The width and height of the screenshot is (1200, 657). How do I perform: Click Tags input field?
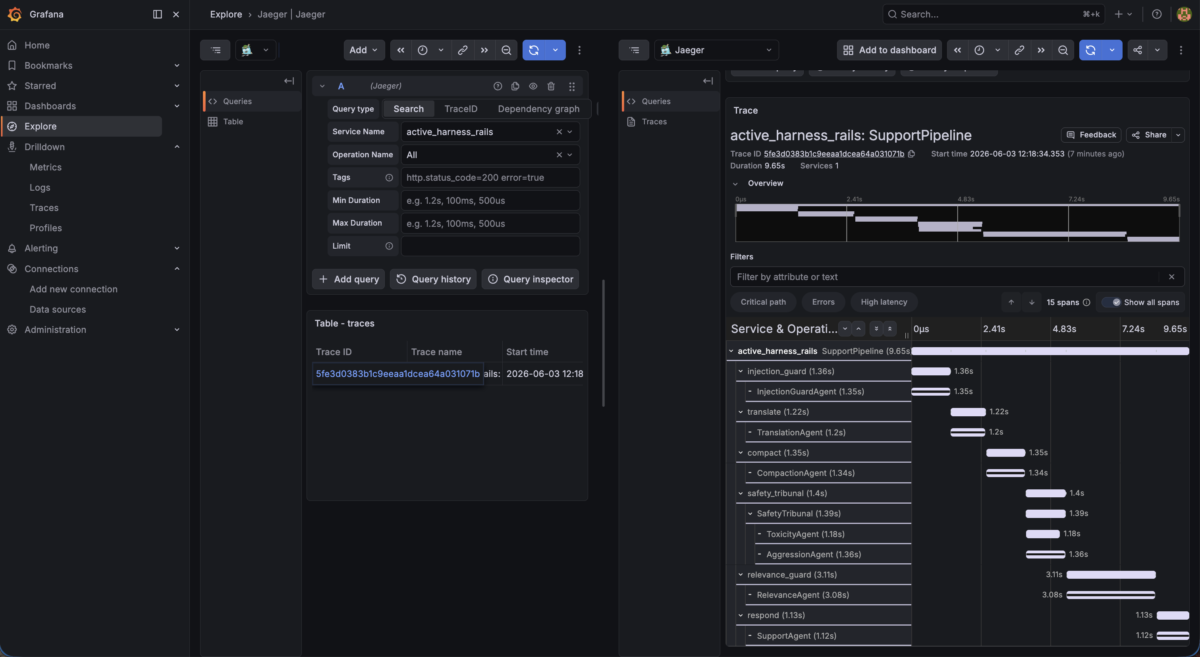pyautogui.click(x=490, y=178)
